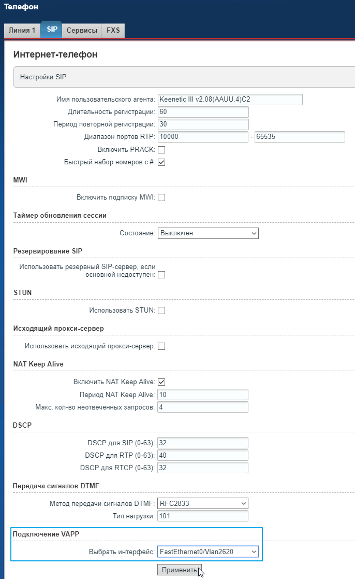The image size is (355, 579).
Task: Enable MWI subscription checkbox
Action: coord(161,197)
